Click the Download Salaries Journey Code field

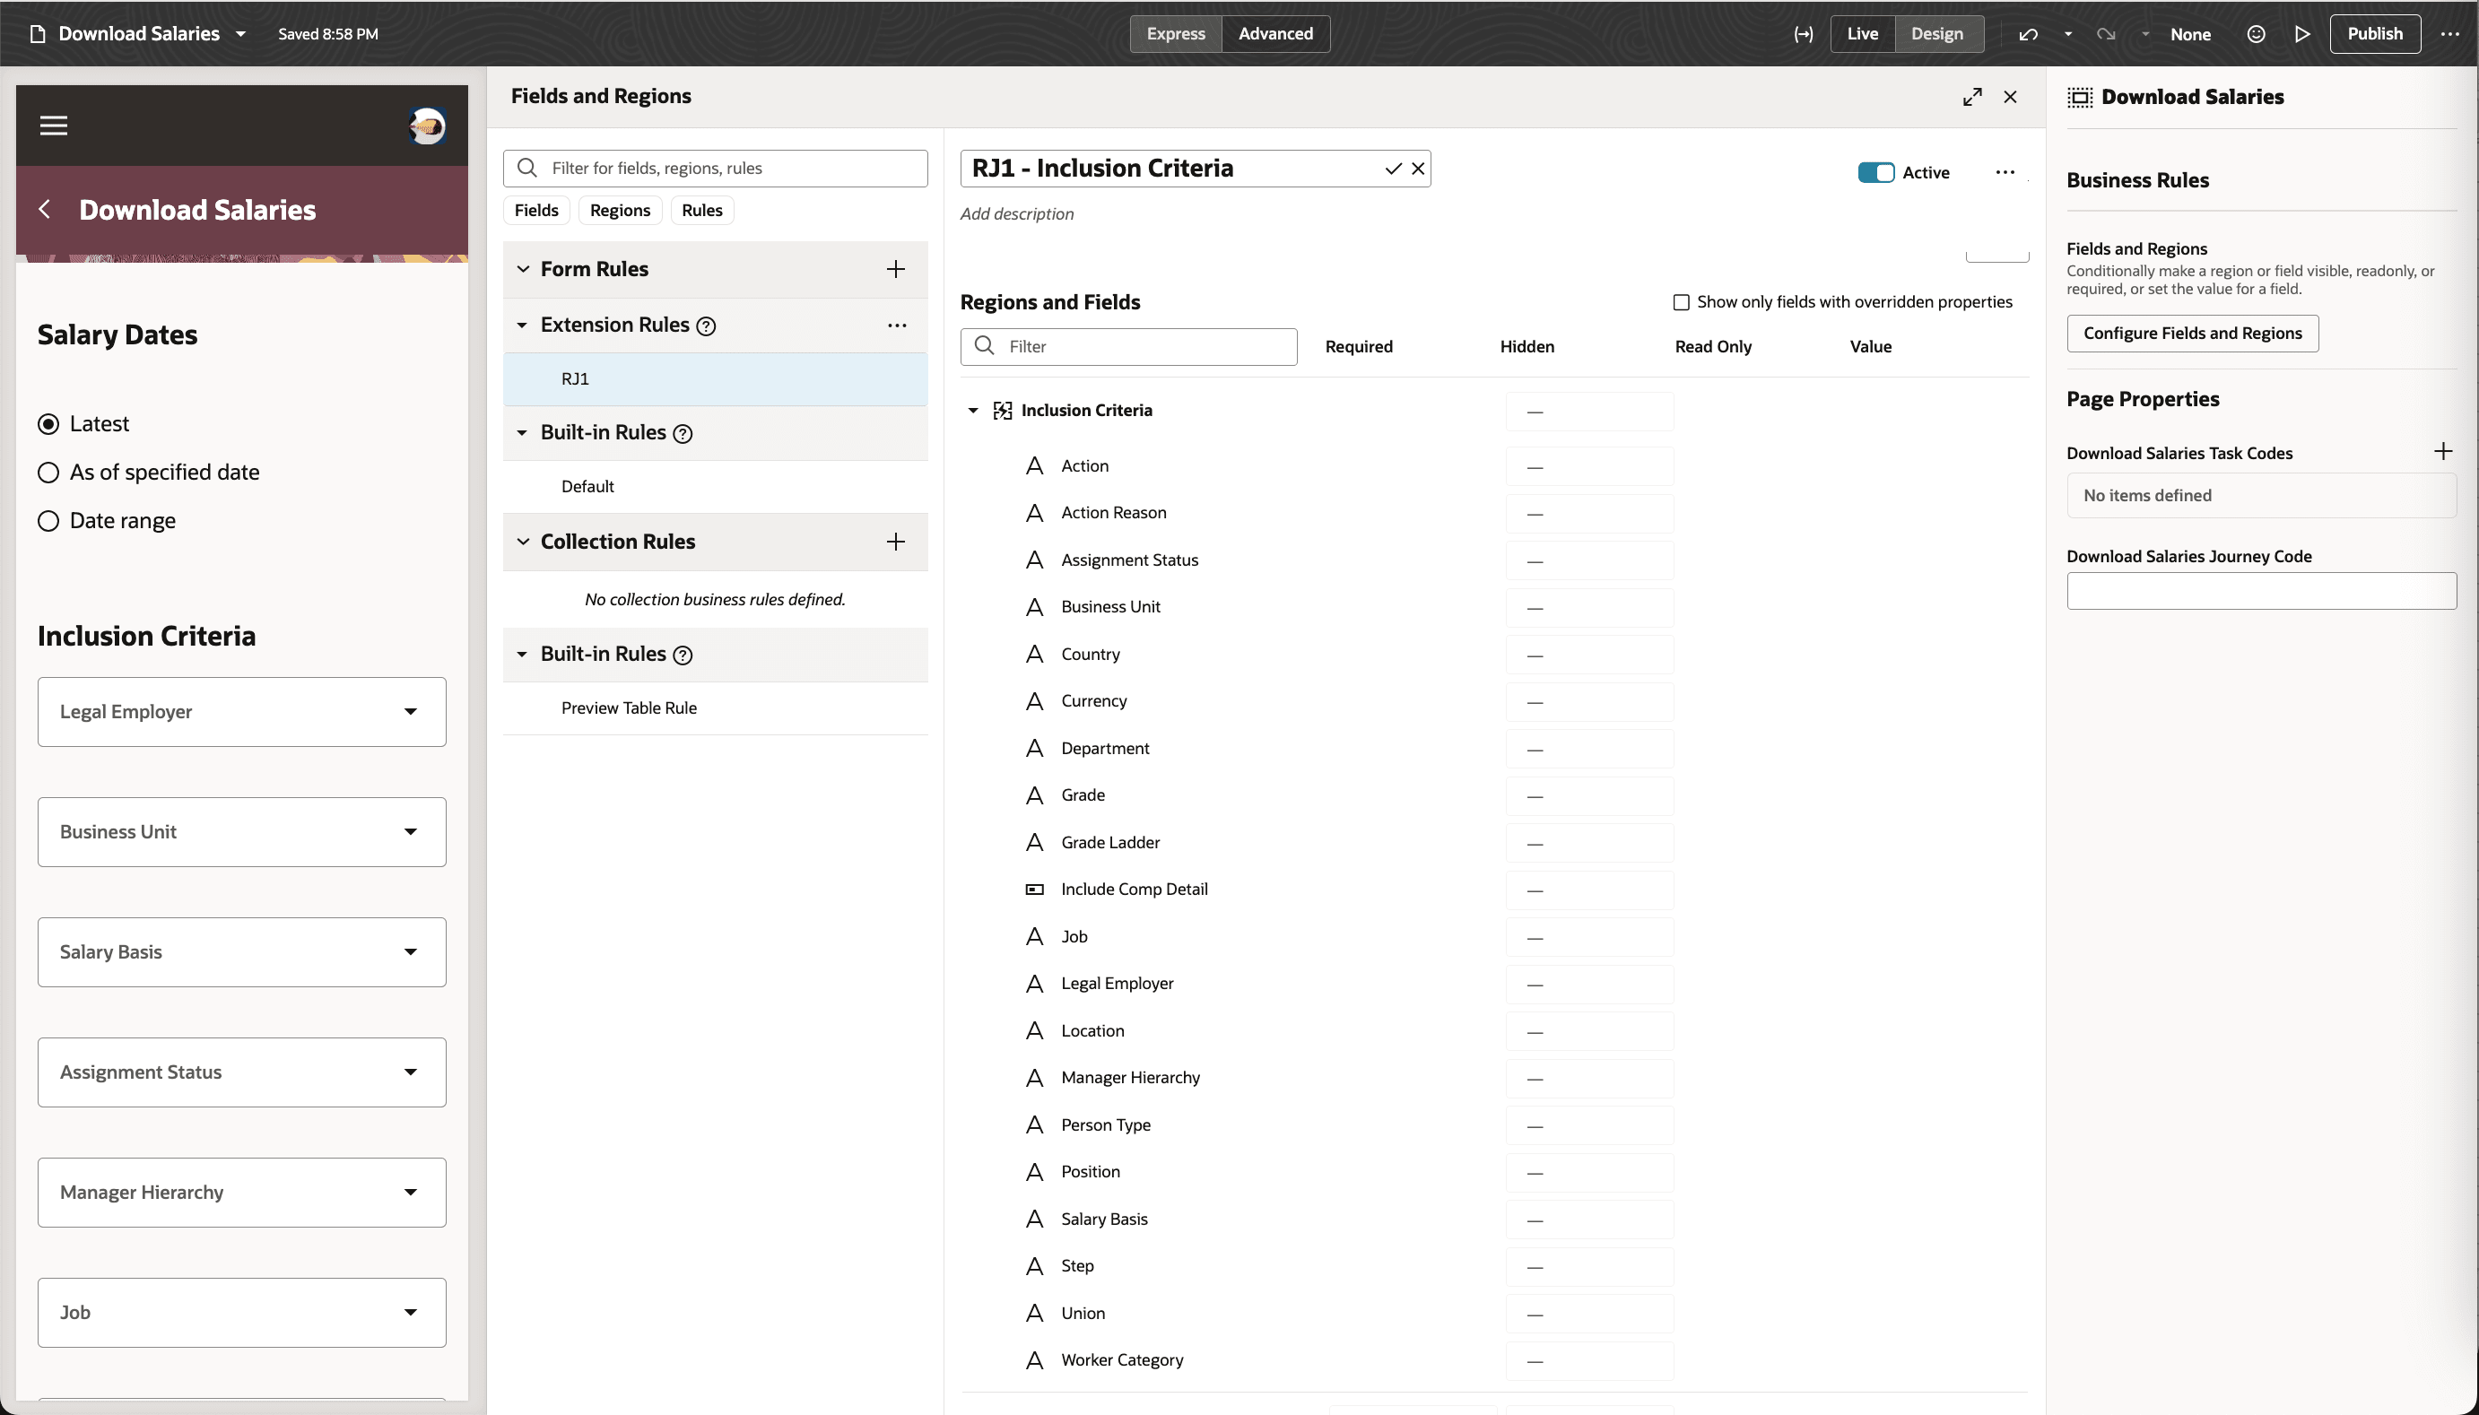[2260, 591]
